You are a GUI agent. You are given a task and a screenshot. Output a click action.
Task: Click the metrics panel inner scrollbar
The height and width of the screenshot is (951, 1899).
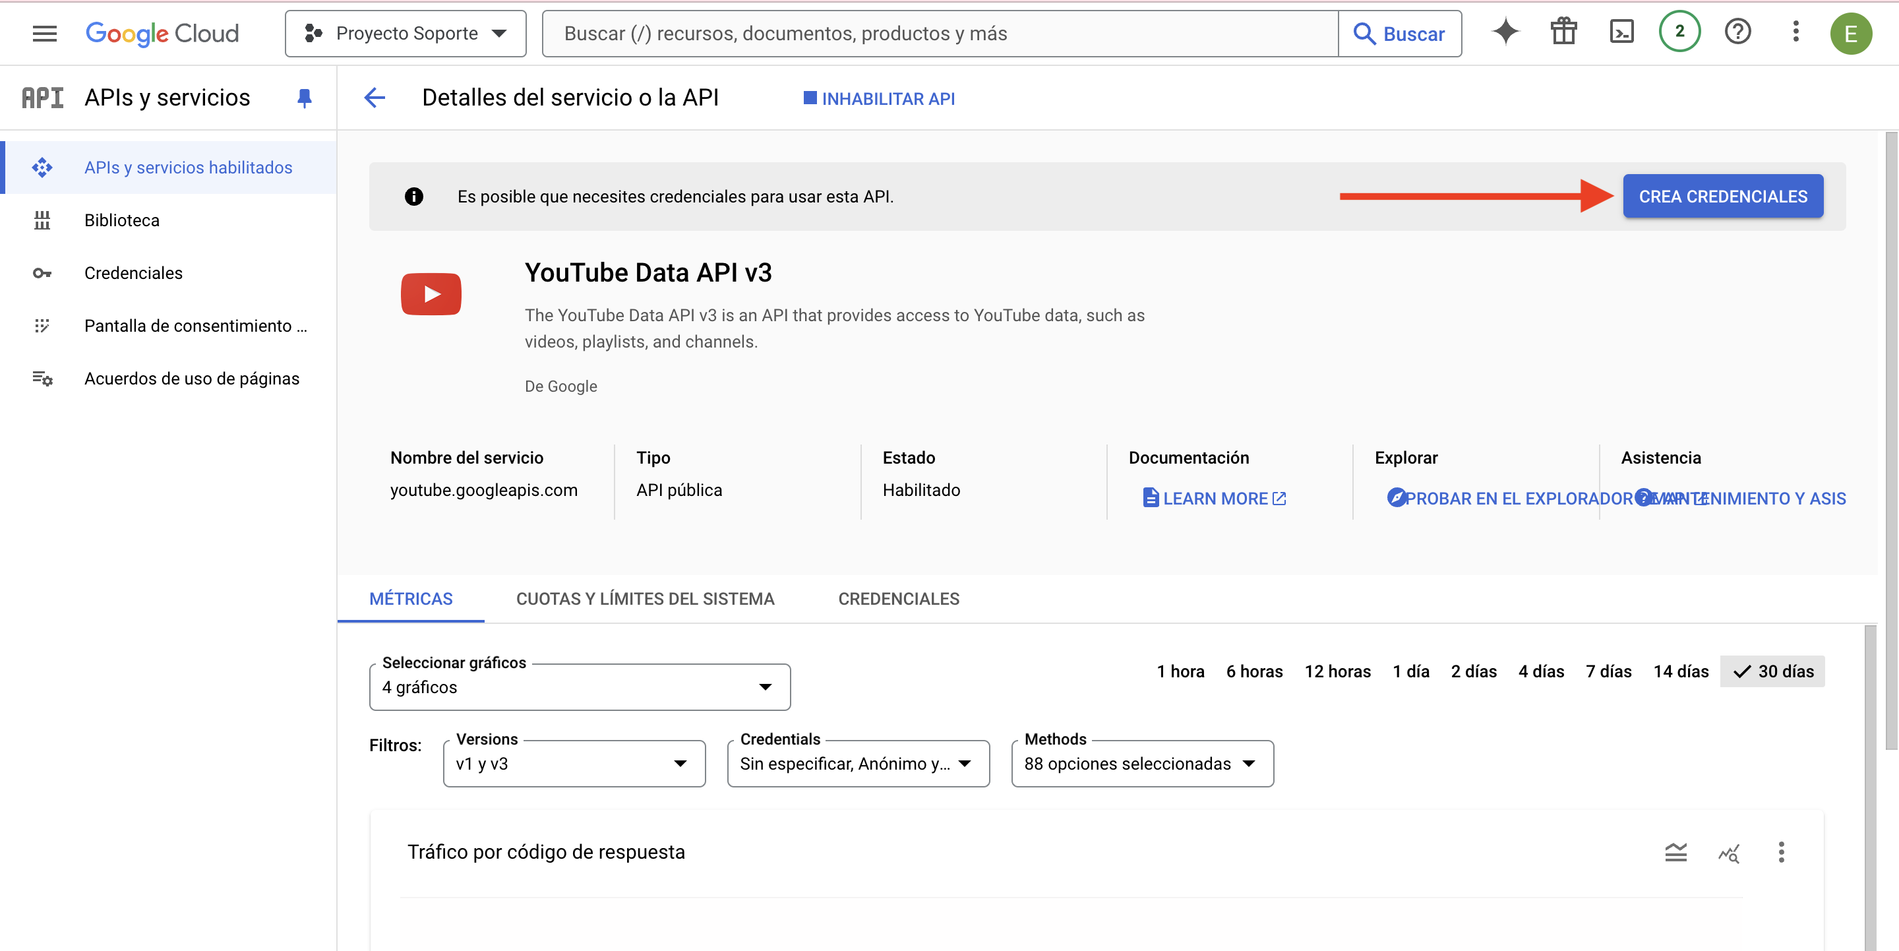coord(1870,788)
